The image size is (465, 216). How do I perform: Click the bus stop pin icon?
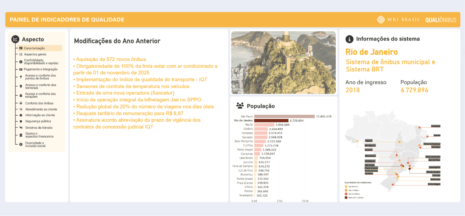(x=21, y=77)
